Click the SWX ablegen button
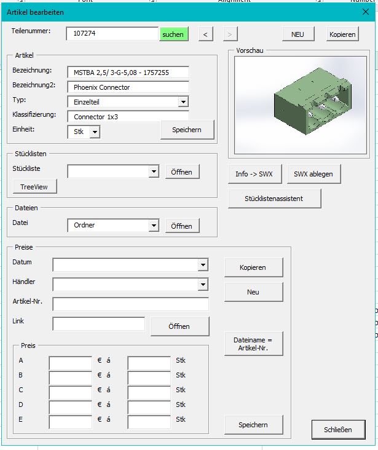 pyautogui.click(x=313, y=174)
